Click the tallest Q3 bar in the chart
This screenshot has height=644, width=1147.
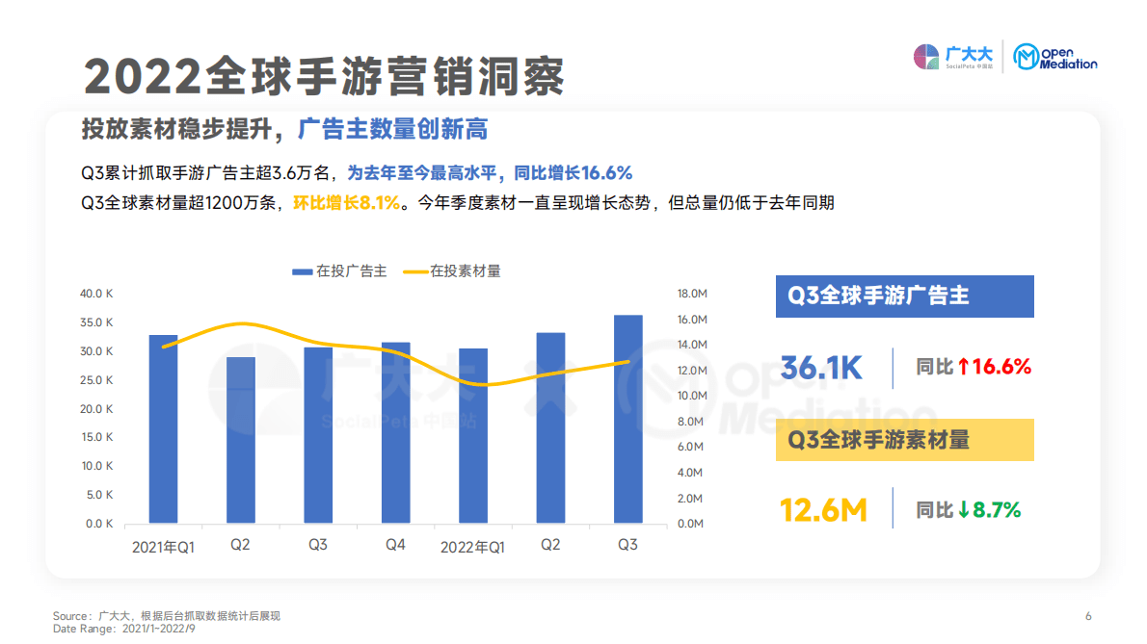[x=627, y=419]
